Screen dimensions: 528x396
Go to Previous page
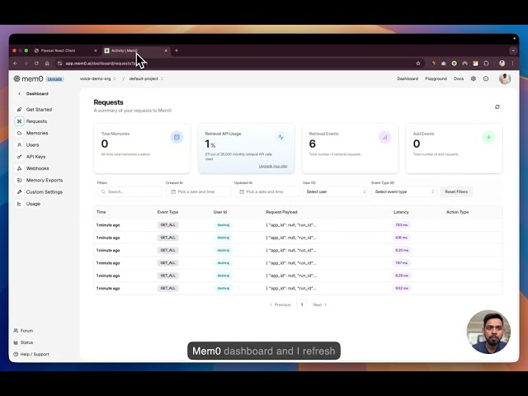(280, 304)
